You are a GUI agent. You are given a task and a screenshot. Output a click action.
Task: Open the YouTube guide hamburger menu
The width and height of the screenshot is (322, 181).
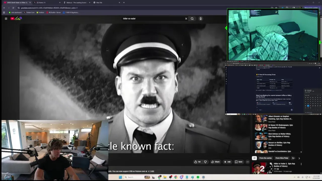click(6, 19)
